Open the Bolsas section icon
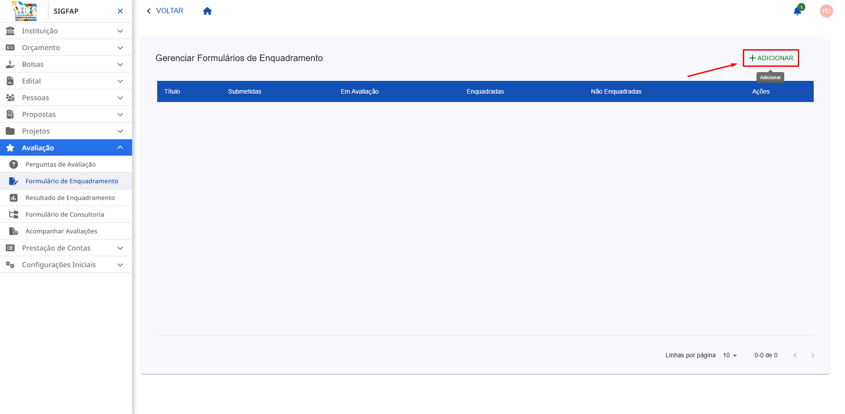Screen dimensions: 845x414 10,64
